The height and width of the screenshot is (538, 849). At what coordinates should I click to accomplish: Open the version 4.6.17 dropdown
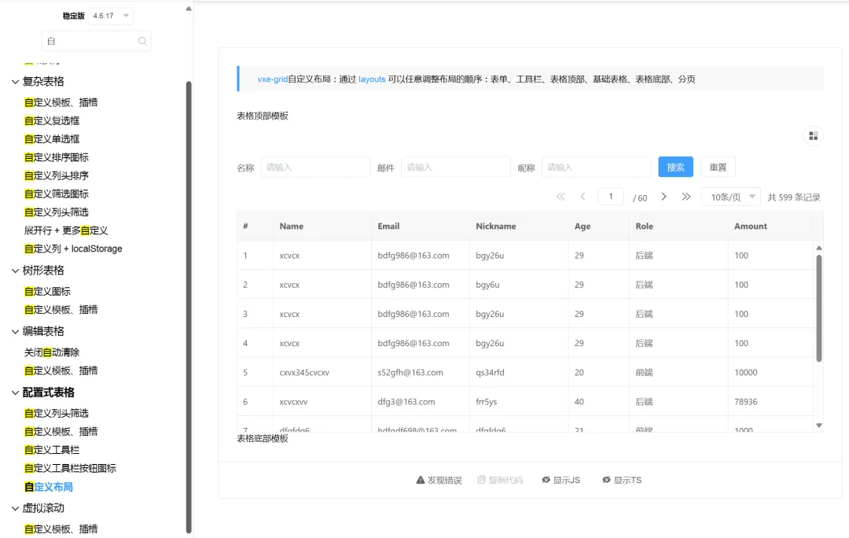[111, 16]
